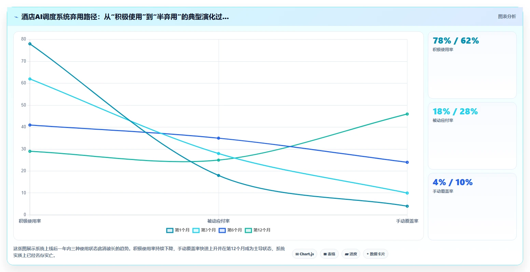Click the y-axis value 80

(x=24, y=39)
